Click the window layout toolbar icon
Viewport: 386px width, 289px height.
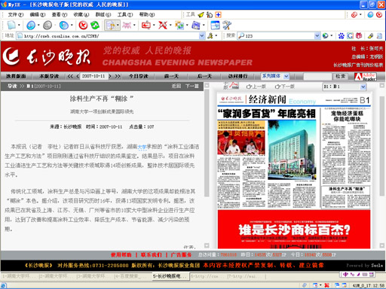pyautogui.click(x=215, y=25)
